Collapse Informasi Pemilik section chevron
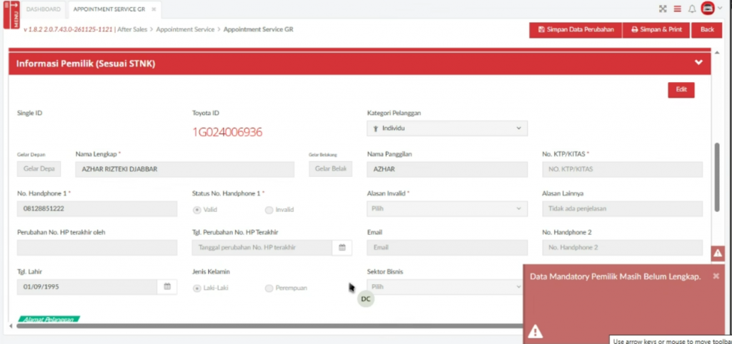 point(698,63)
